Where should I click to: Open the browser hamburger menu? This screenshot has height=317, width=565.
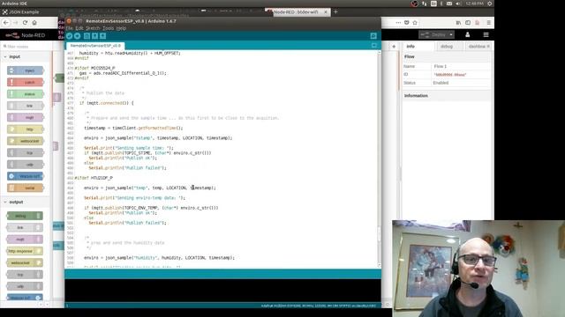488,22
